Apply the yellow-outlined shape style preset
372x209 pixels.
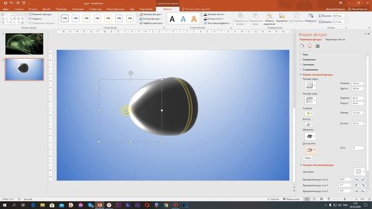(x=108, y=18)
